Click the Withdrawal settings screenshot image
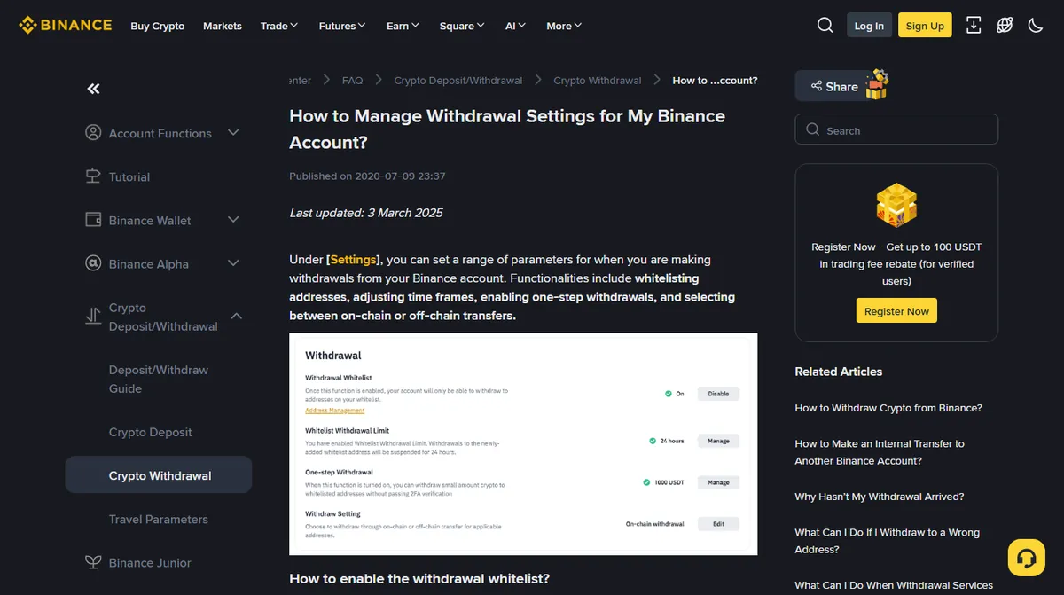1064x595 pixels. point(523,444)
